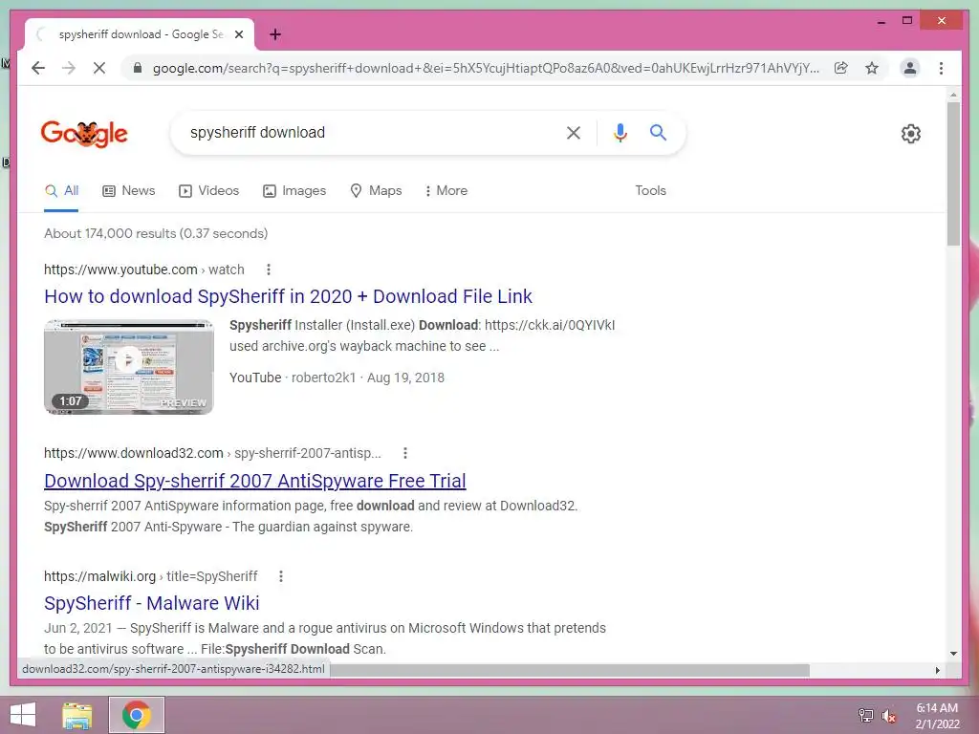Go back using the browser back arrow
Image resolution: width=979 pixels, height=734 pixels.
click(38, 68)
